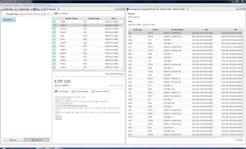Click the message list vertical scrollbar
Viewport: 246px width, 149px height.
[124, 44]
